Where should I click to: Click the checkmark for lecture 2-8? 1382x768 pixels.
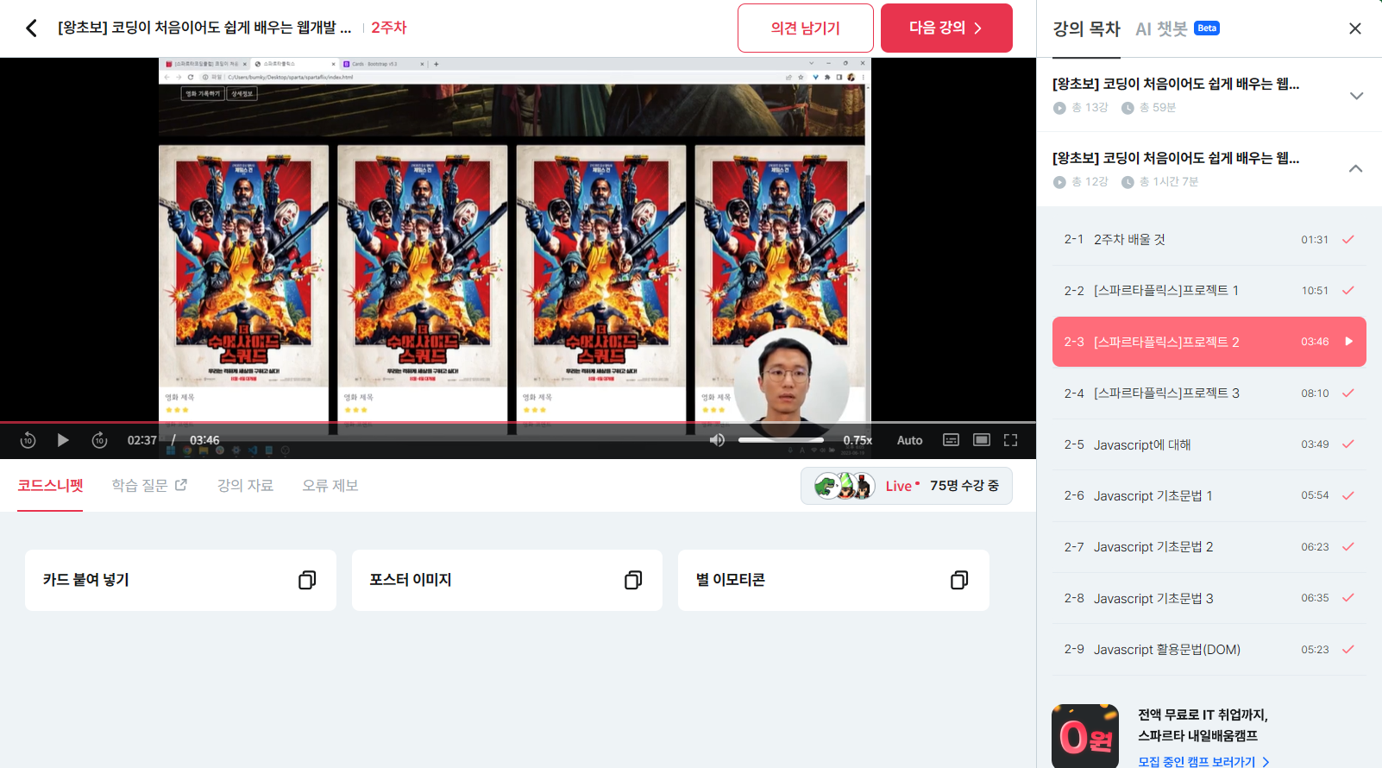click(1348, 598)
